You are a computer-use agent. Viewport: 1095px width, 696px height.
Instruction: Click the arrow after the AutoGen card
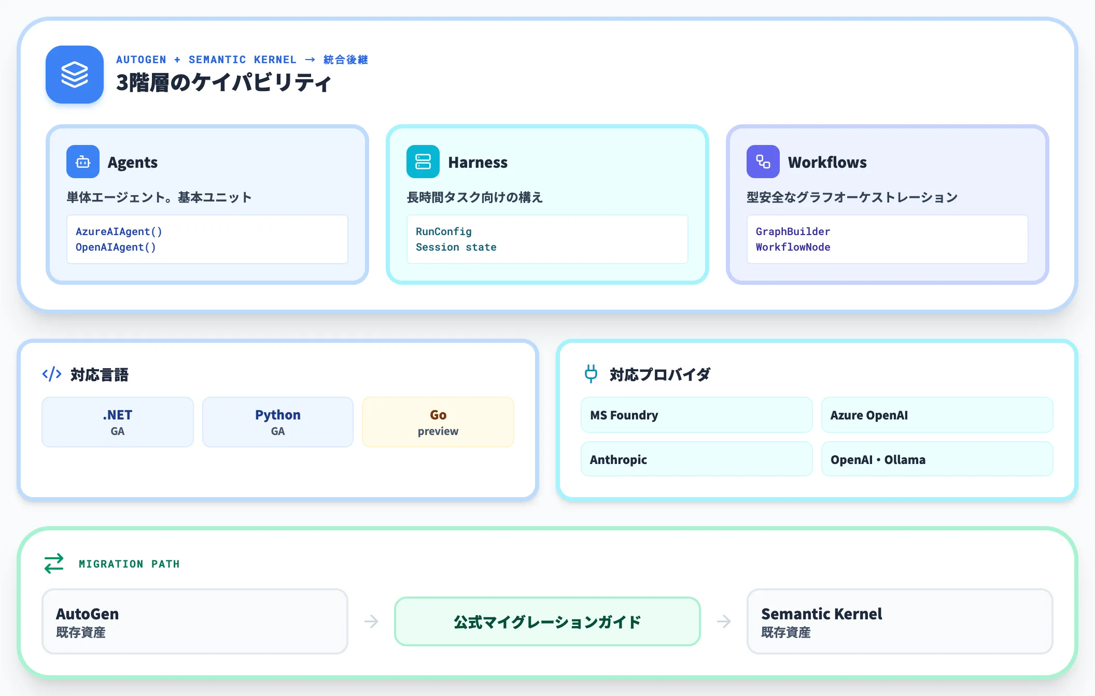(x=371, y=621)
